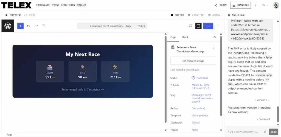
Task: Edit the endurance-event-countdown slug link
Action: click(203, 98)
